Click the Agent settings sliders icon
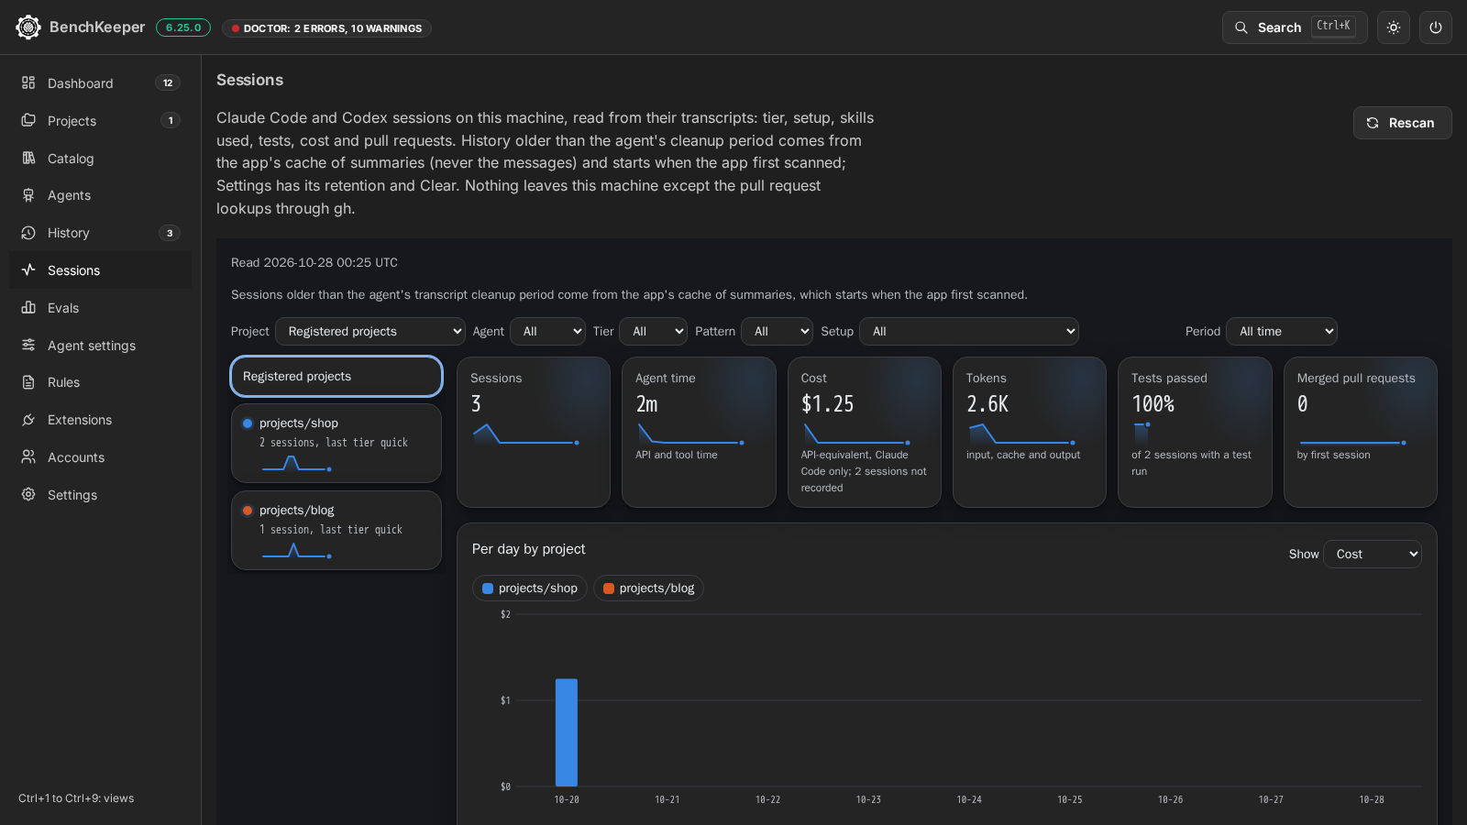Viewport: 1467px width, 825px height. tap(28, 345)
